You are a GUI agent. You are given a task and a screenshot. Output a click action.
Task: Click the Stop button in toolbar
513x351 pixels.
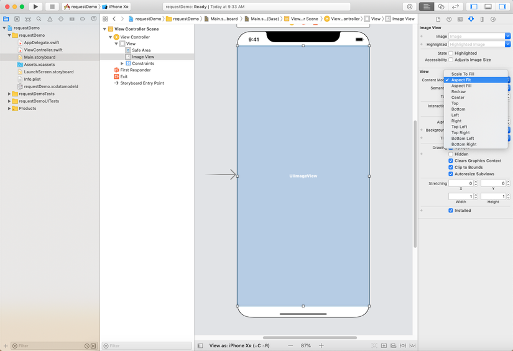coord(52,7)
